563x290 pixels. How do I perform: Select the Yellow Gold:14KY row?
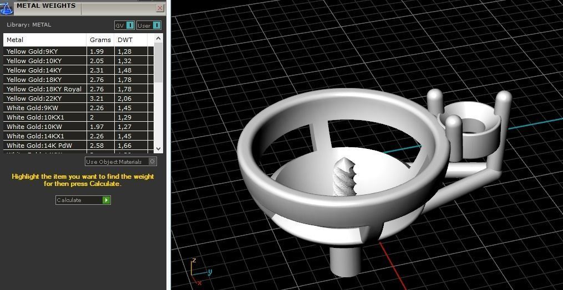[x=79, y=70]
